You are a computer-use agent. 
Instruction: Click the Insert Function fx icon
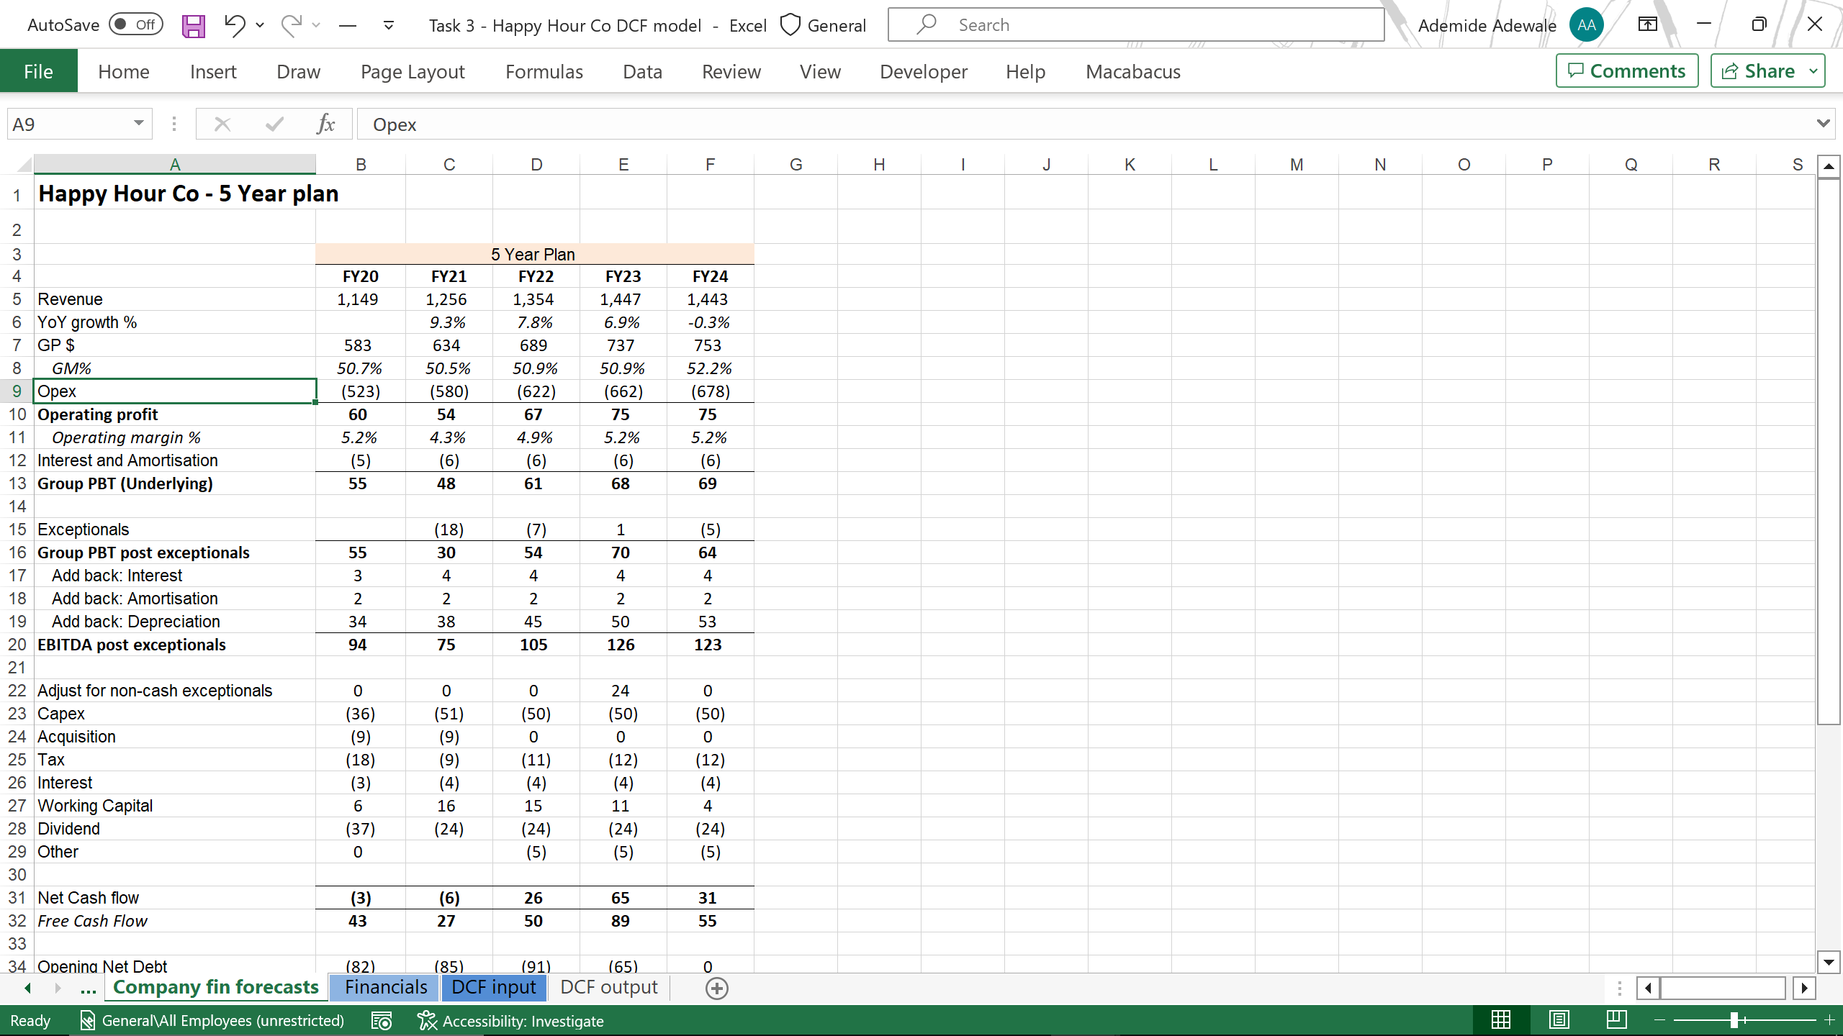[325, 124]
